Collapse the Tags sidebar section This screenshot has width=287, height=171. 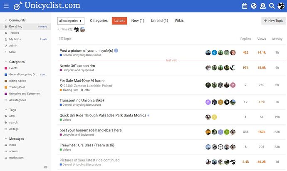tap(5, 109)
